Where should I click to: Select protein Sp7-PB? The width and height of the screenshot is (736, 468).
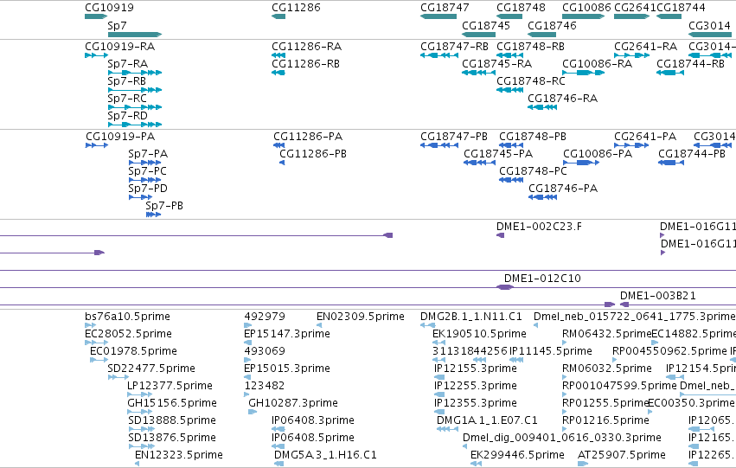pos(164,206)
